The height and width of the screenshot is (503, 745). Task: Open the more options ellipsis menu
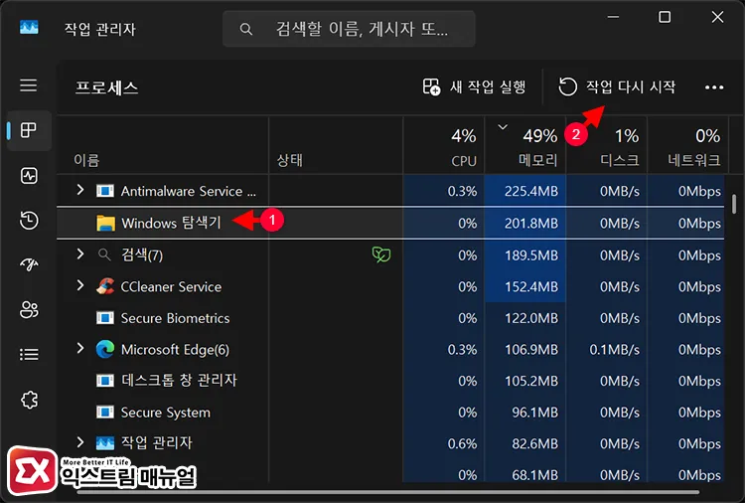(714, 87)
